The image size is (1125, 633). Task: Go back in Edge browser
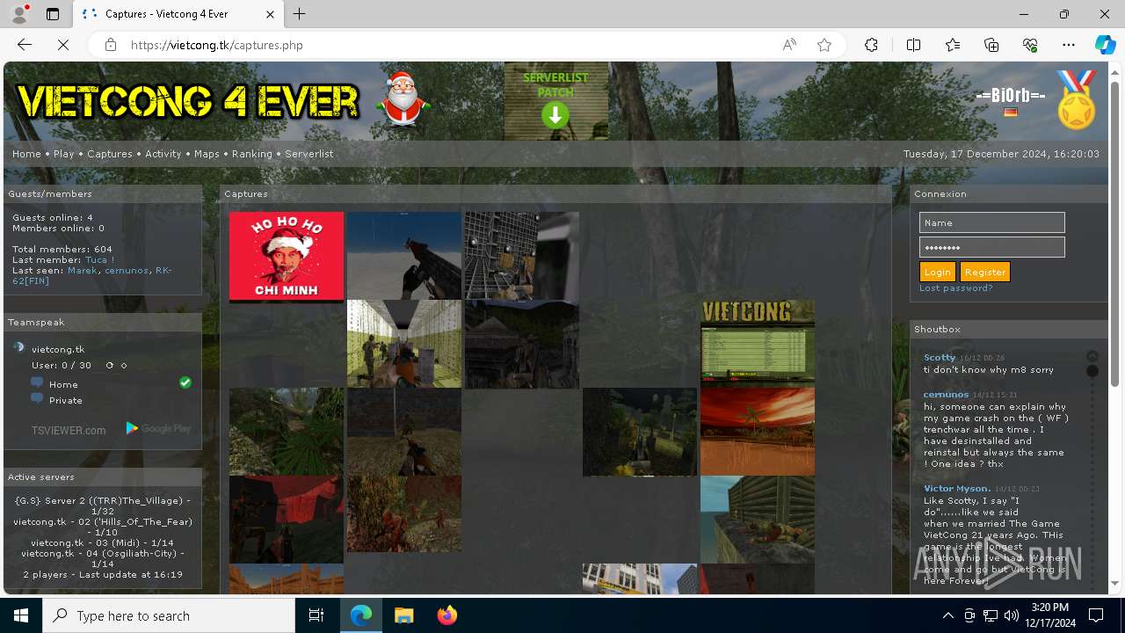[25, 45]
